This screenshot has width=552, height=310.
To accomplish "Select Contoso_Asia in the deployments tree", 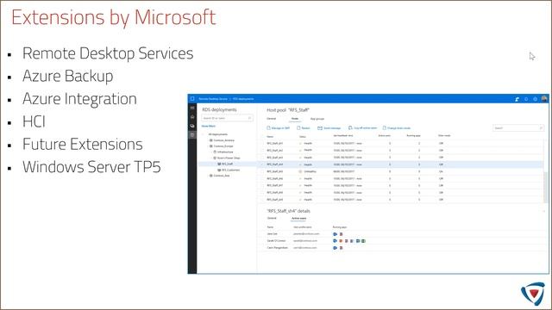I will [x=222, y=176].
